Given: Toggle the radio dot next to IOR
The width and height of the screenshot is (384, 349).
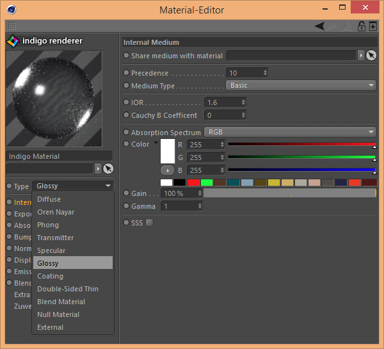Looking at the screenshot, I should (x=126, y=102).
